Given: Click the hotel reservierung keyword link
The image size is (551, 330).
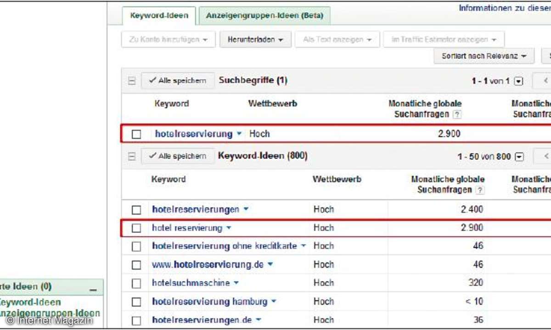Looking at the screenshot, I should [187, 228].
